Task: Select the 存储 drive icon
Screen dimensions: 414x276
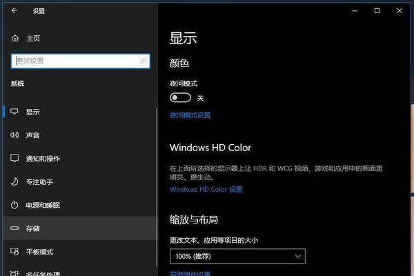Action: point(14,228)
